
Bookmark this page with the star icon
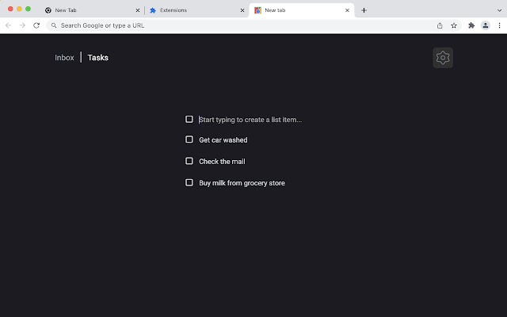click(x=454, y=25)
